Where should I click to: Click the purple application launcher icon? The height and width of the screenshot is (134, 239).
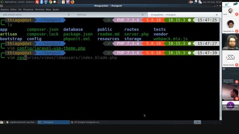tap(68, 2)
